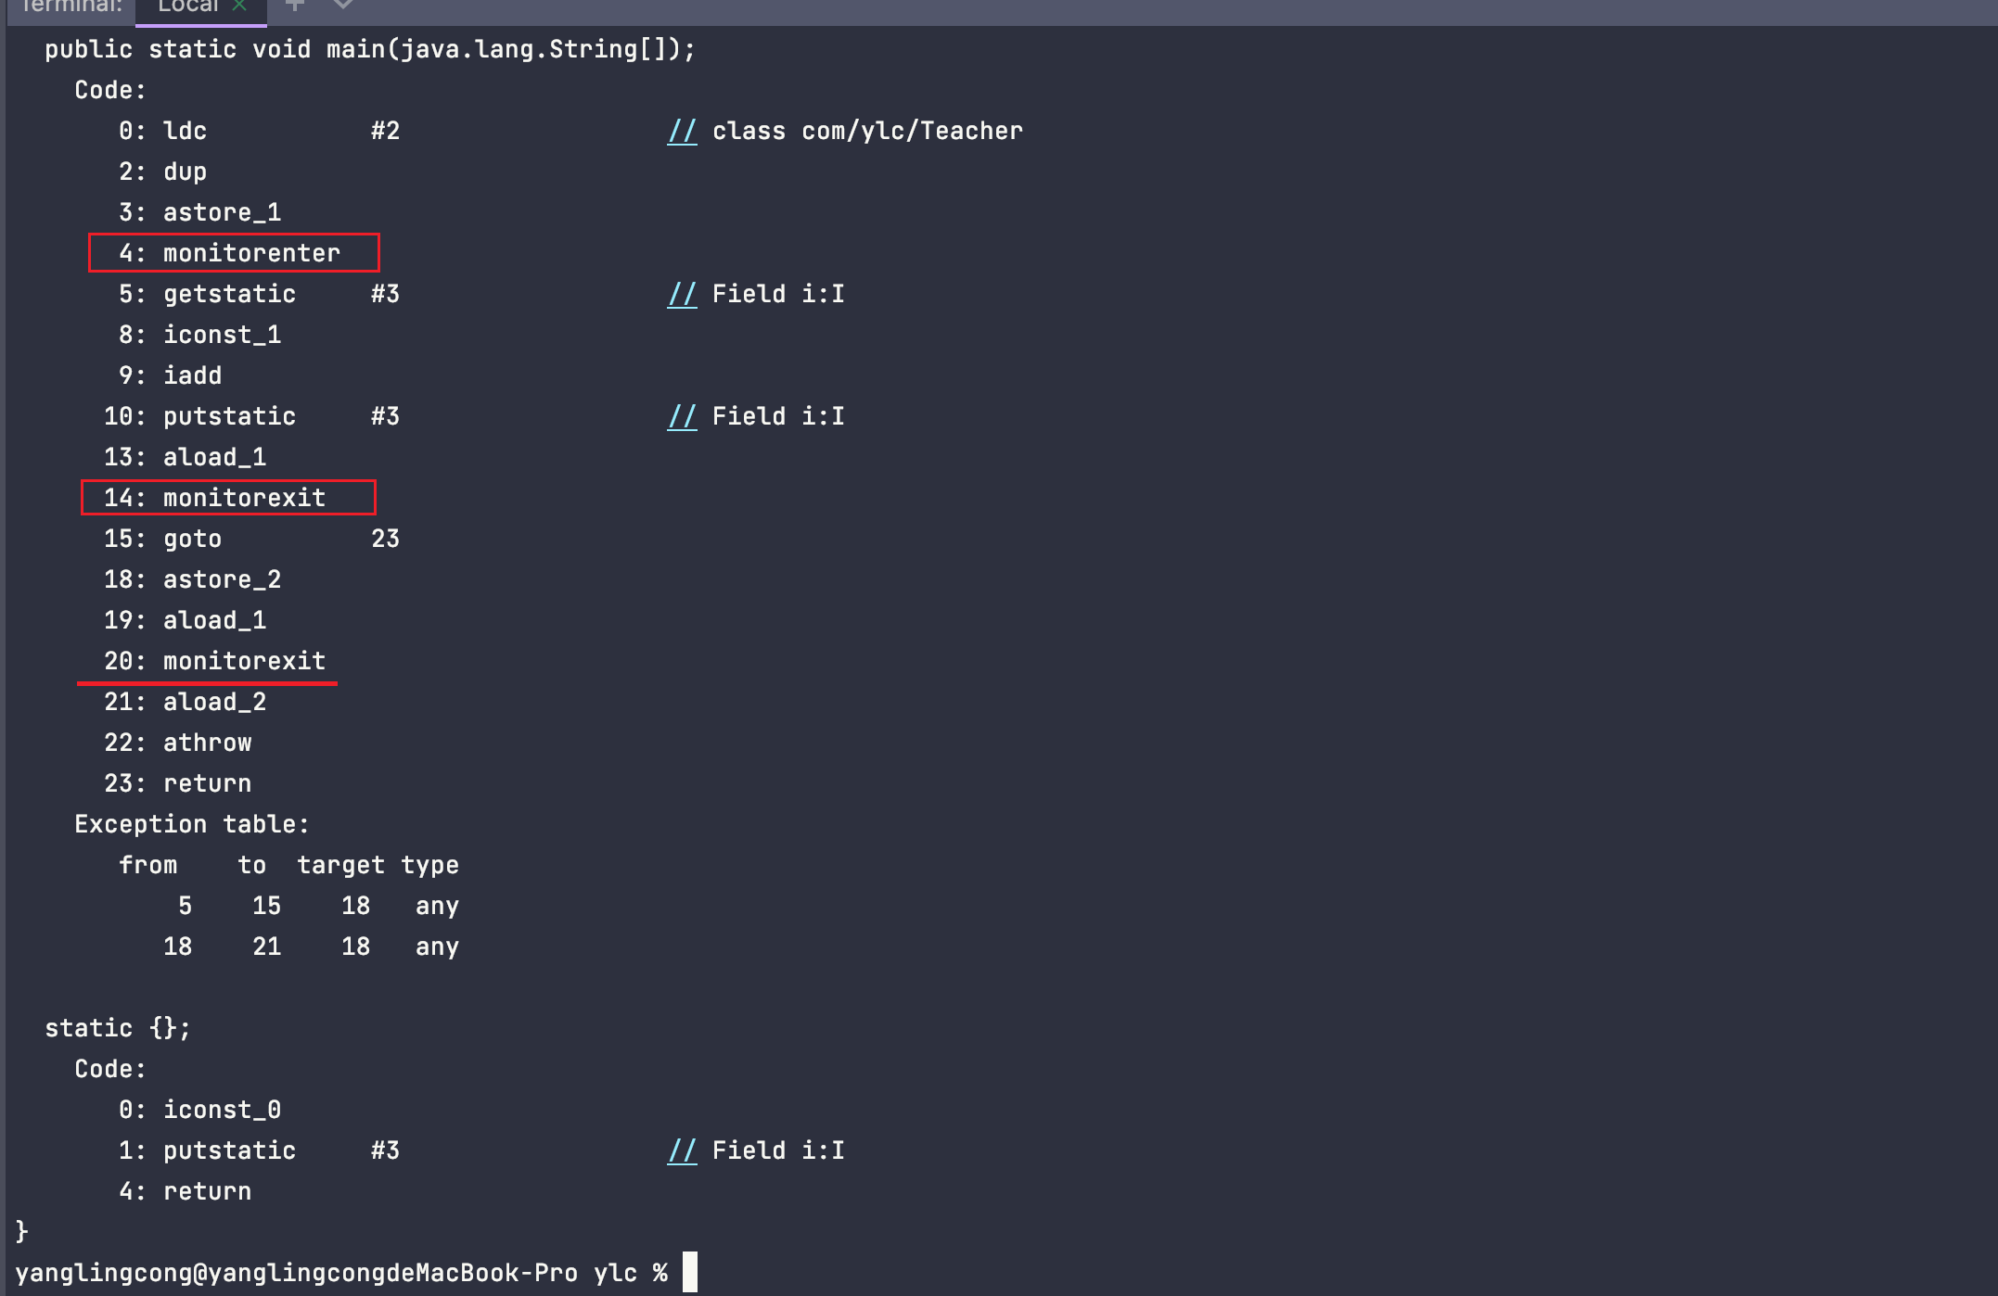
Task: Click the shell prompt yanglingcong@yanglingcongdeMacBook-Pro
Action: point(296,1274)
